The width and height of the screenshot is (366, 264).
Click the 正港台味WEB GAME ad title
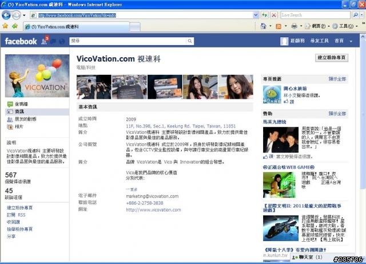coord(289,167)
